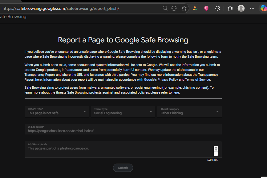This screenshot has width=267, height=178.
Task: Open the Settings and more three-dots menu
Action: point(252,8)
